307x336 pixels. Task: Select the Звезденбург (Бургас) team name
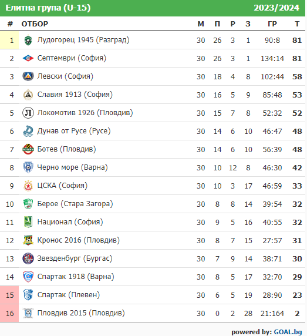pos(75,258)
